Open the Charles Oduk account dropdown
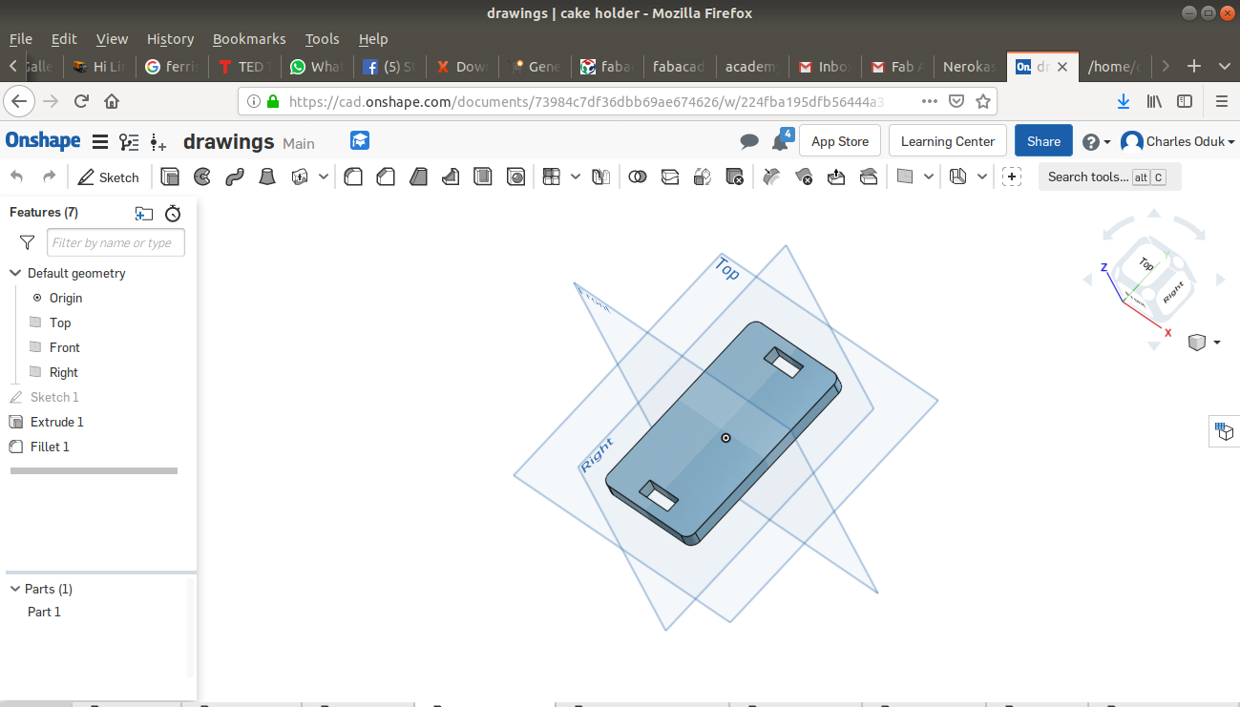The image size is (1240, 707). click(x=1179, y=141)
